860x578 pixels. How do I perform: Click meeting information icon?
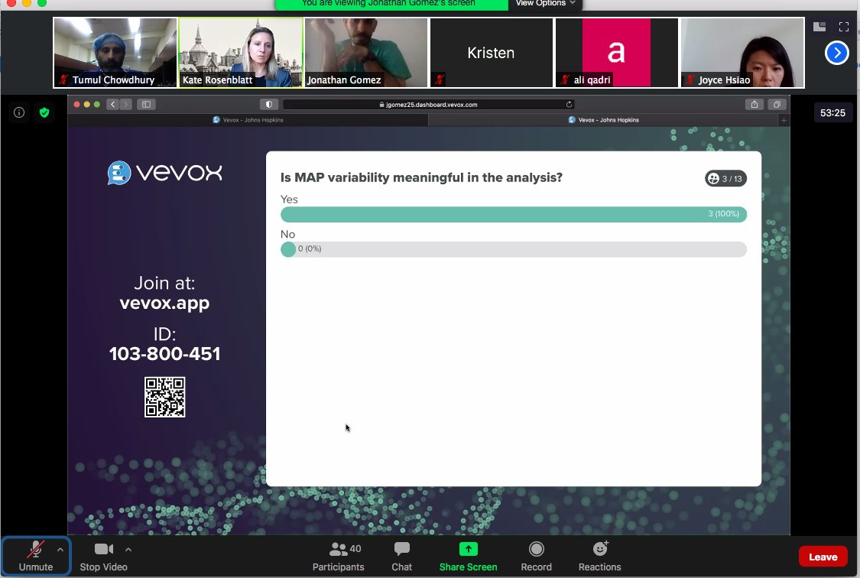19,112
